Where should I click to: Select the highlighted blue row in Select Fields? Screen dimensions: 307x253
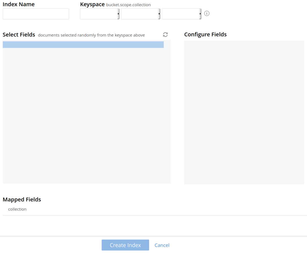[83, 45]
